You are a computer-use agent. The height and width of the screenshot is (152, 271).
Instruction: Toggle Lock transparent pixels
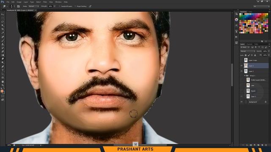click(x=246, y=55)
